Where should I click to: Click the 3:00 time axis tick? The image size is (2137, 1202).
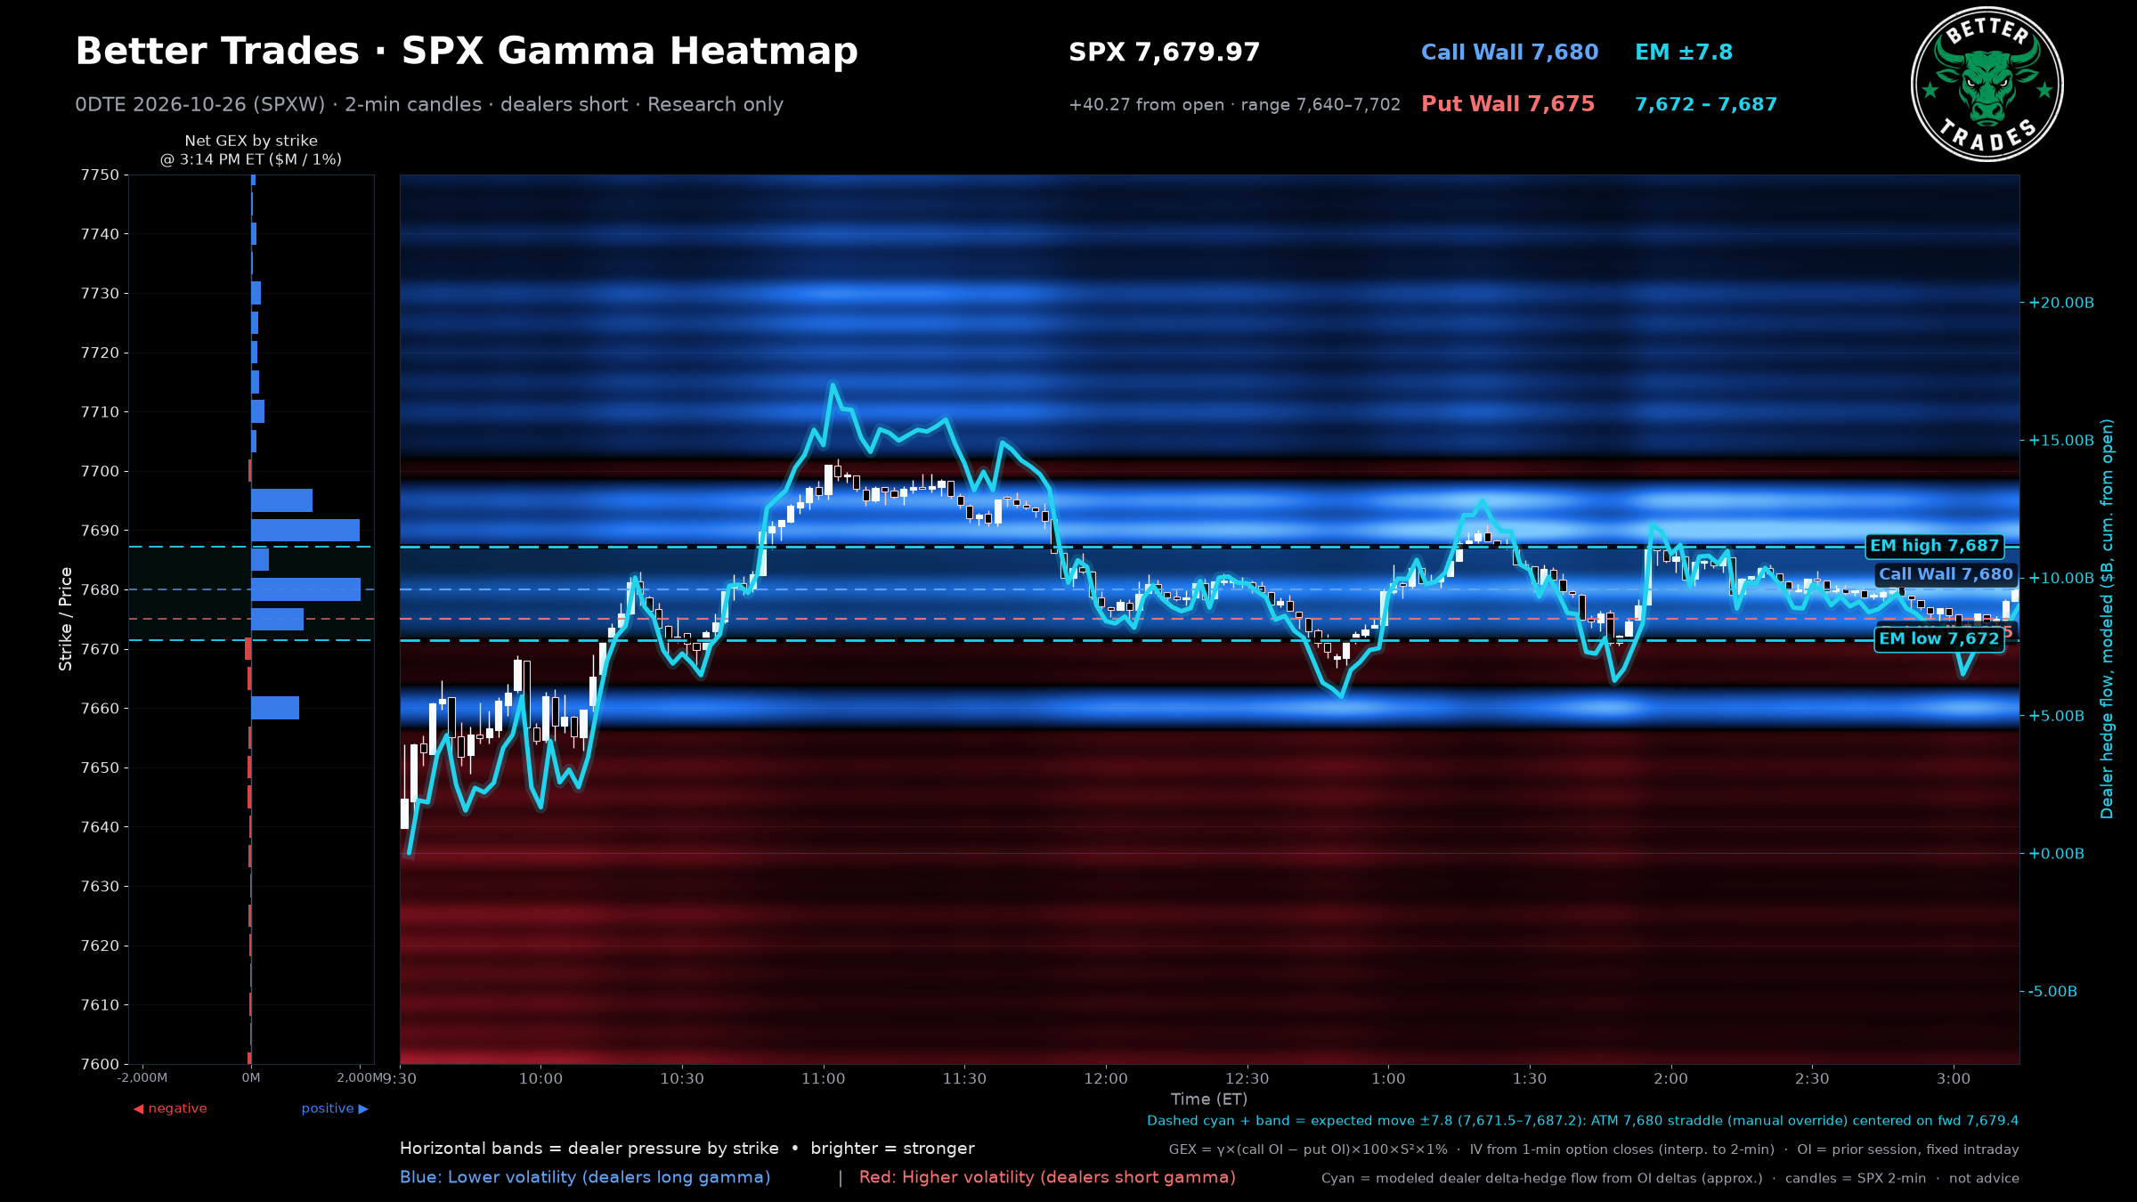pyautogui.click(x=1954, y=1079)
